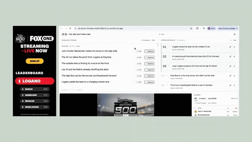Select leaderboard row 4 BRISCOE

(35, 101)
